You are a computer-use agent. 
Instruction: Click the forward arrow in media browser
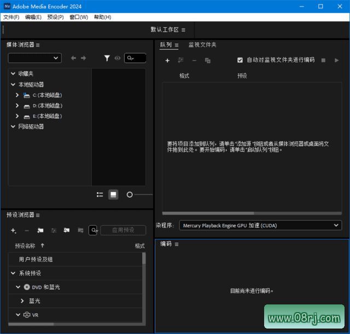84,58
